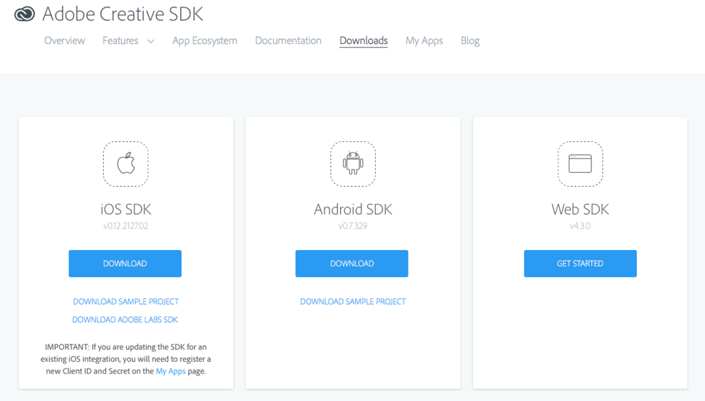Open the Features menu item
Screen dimensions: 705x401
[120, 41]
